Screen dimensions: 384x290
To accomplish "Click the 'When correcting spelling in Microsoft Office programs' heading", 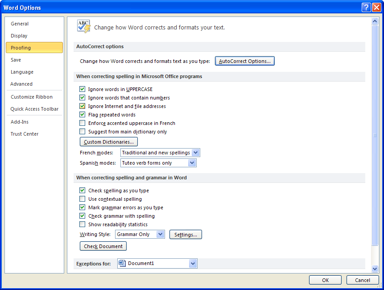I will [139, 76].
